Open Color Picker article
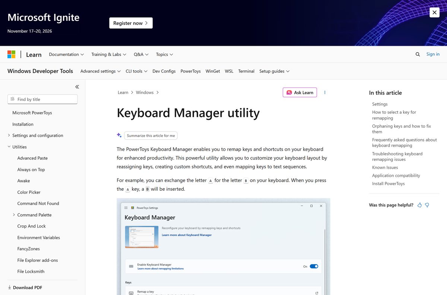 (x=29, y=192)
